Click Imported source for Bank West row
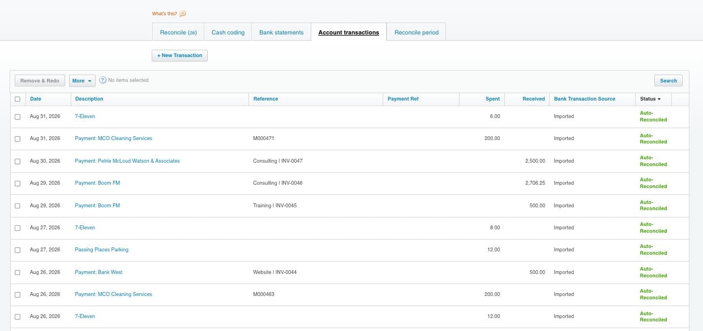Screen dimensions: 703x331 [564, 272]
